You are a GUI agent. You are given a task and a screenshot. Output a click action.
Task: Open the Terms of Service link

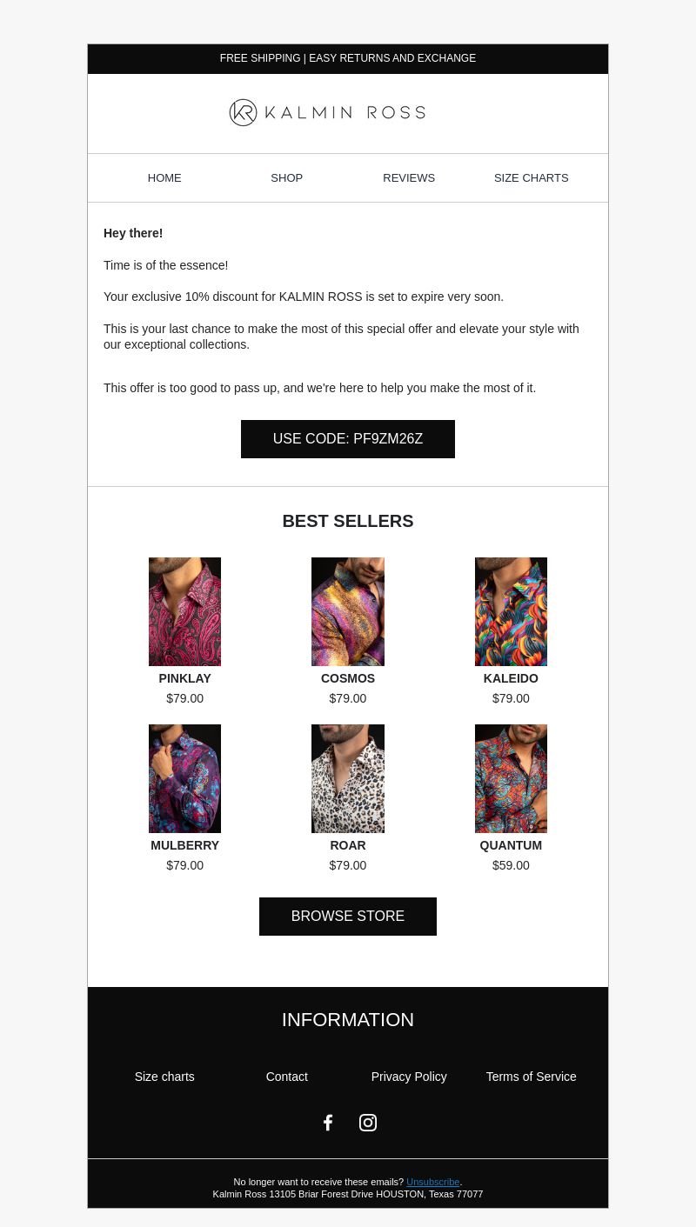click(x=532, y=1077)
